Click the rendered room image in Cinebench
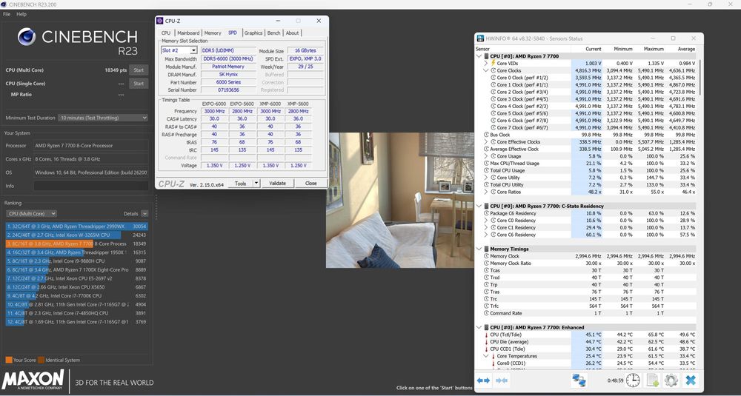The image size is (741, 396). [x=400, y=200]
